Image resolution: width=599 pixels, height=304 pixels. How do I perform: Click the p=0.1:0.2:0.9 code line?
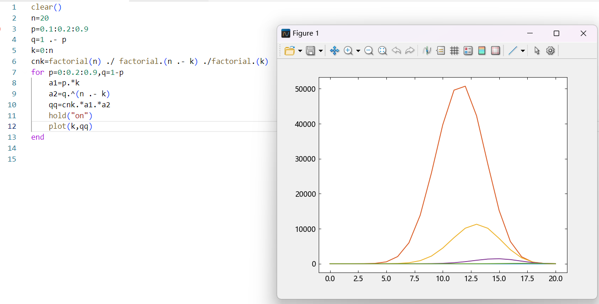click(60, 29)
